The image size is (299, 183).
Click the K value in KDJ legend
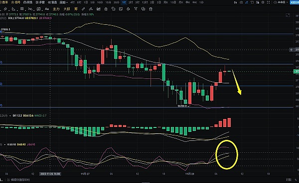12,144
